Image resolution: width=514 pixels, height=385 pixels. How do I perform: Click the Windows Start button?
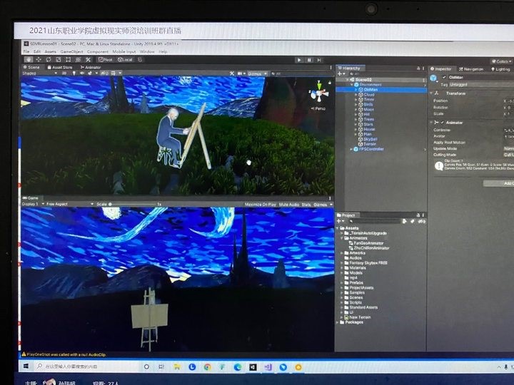point(24,366)
